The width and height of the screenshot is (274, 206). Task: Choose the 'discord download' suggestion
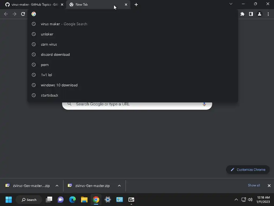click(x=133, y=54)
